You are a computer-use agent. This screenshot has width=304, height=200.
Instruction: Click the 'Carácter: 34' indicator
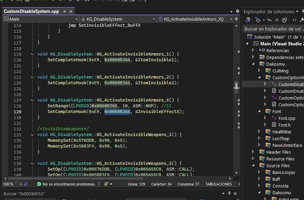click(161, 184)
